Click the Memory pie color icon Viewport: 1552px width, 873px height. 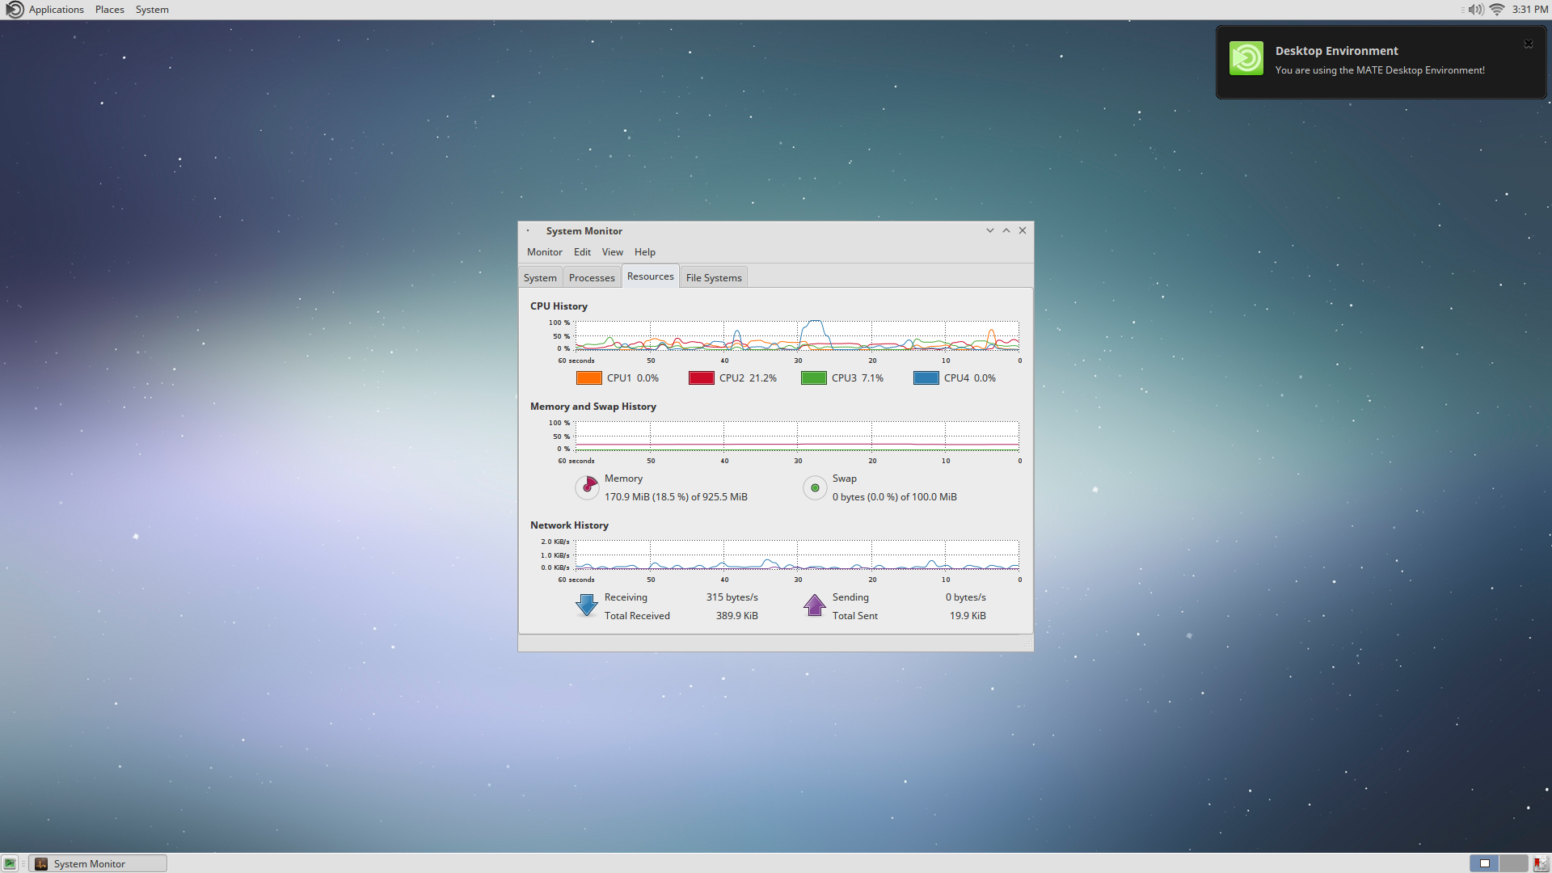[x=587, y=487]
